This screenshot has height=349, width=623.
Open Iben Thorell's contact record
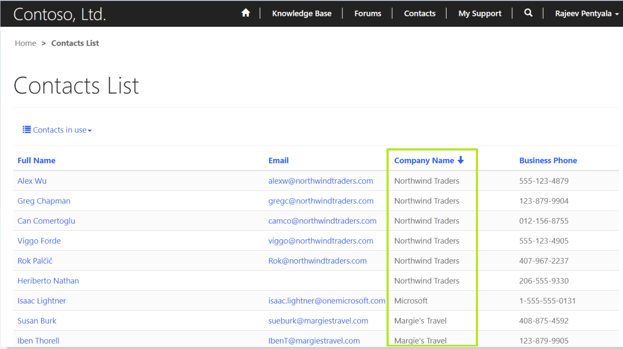pyautogui.click(x=38, y=341)
